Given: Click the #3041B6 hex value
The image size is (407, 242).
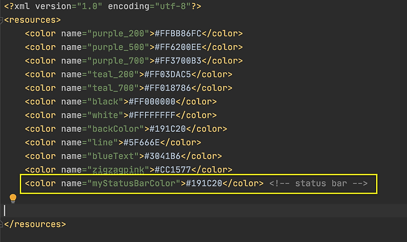Looking at the screenshot, I should (x=162, y=156).
